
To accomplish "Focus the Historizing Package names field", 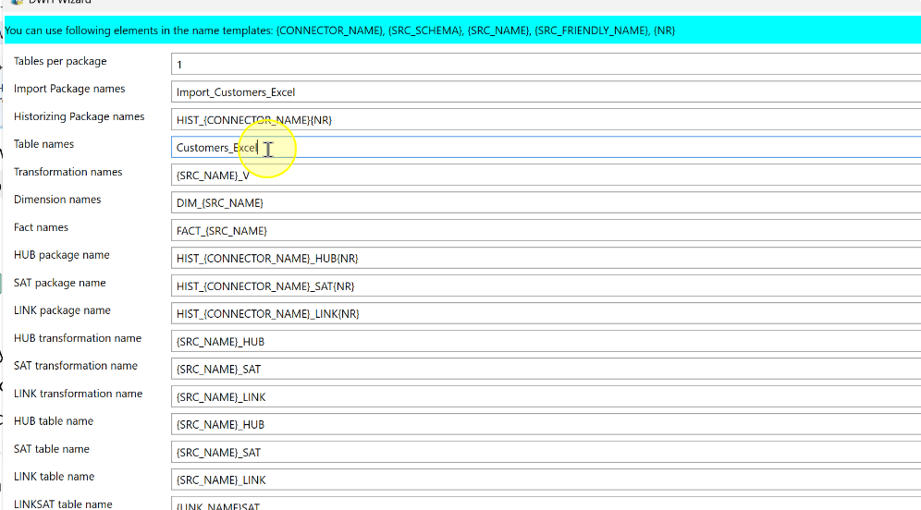I will [x=546, y=120].
